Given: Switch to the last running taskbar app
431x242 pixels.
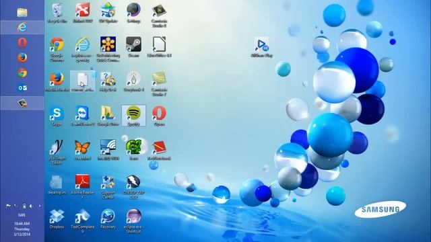Looking at the screenshot, I should pyautogui.click(x=22, y=103).
